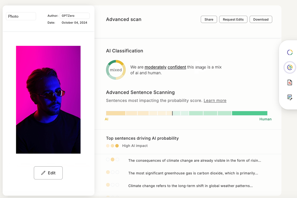Open the writing feedback pencil document icon

coord(290,97)
